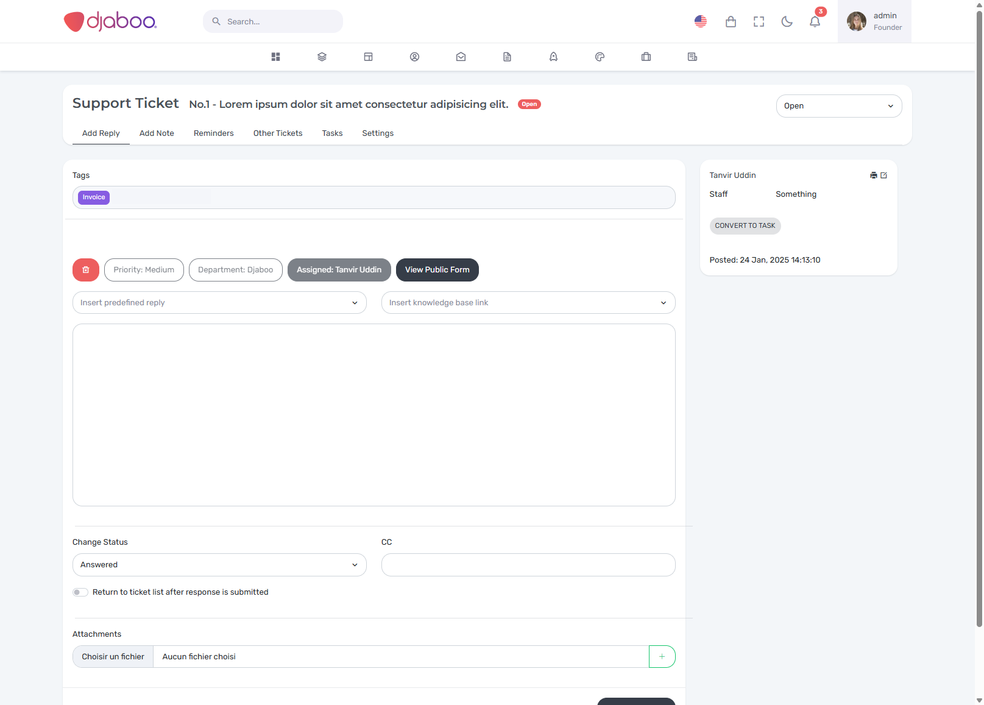984x705 pixels.
Task: Open the color palette icon in navbar
Action: pyautogui.click(x=600, y=57)
